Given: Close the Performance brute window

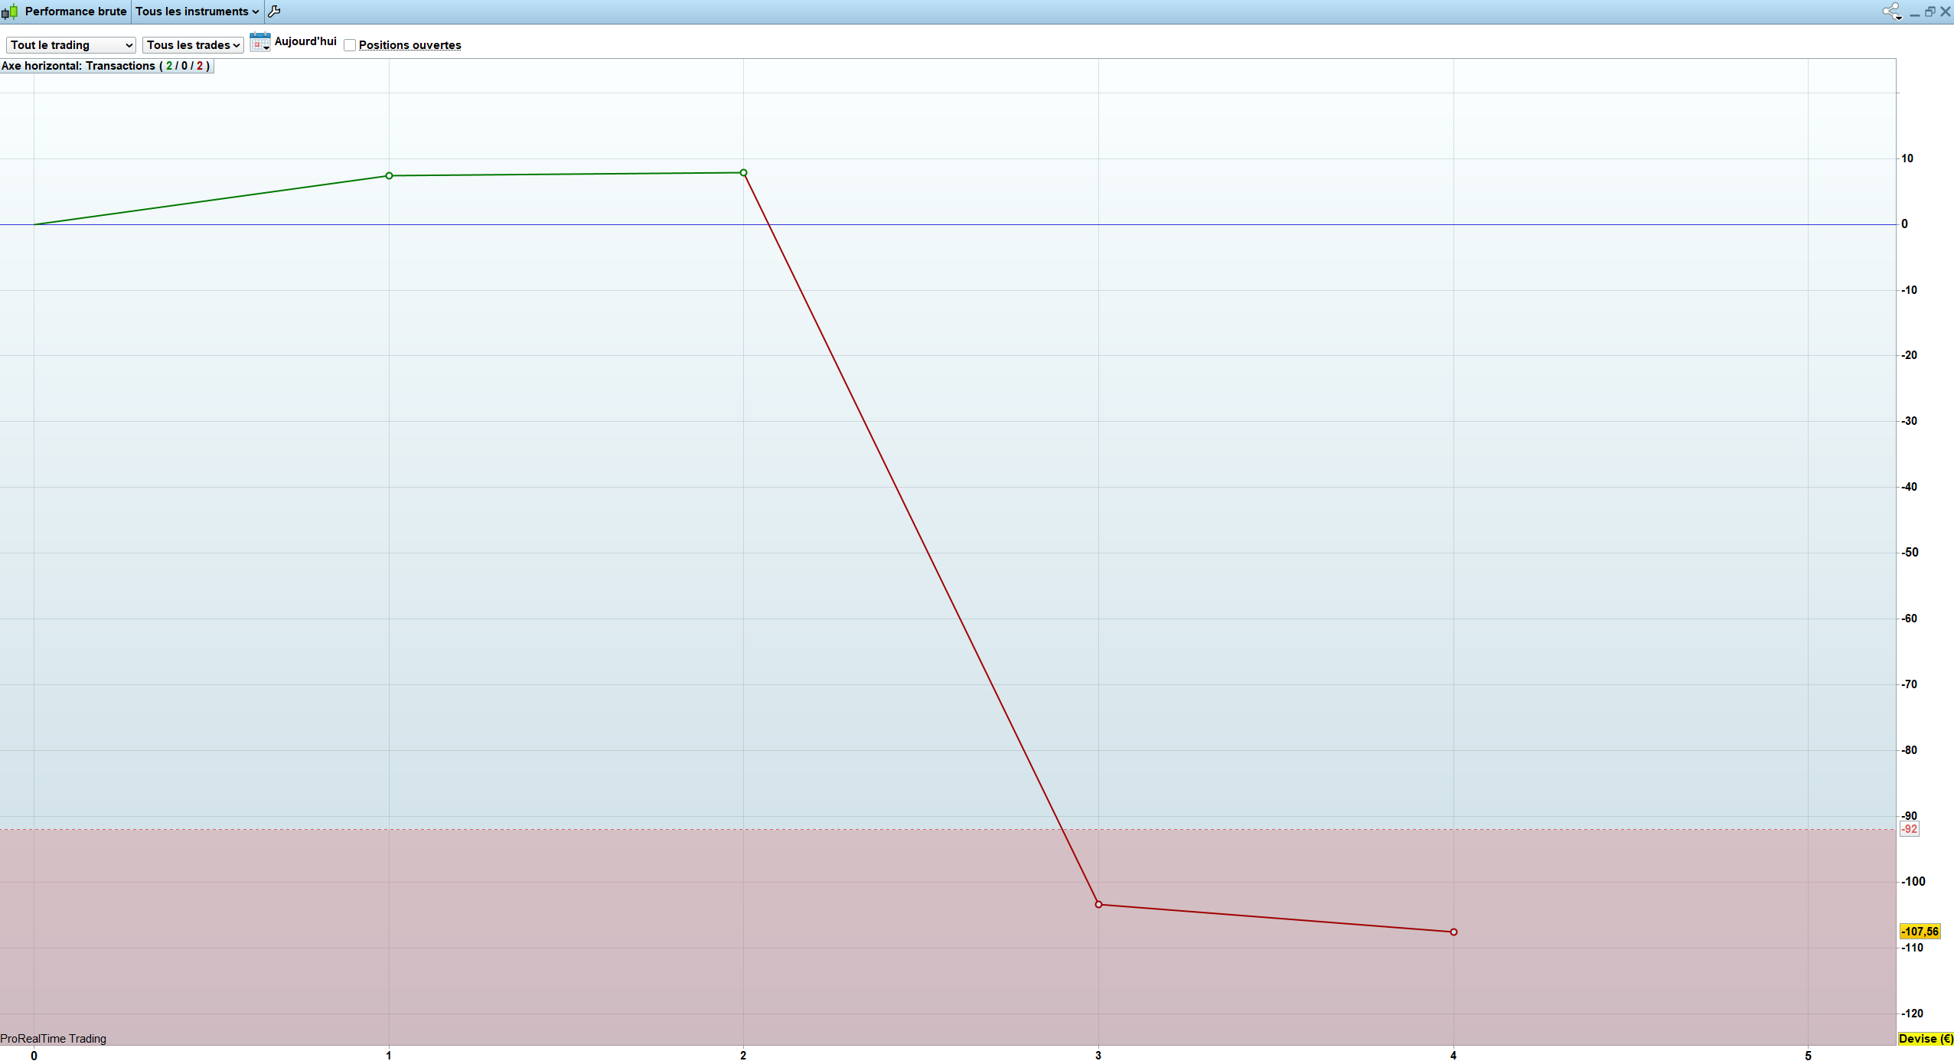Looking at the screenshot, I should pos(1945,11).
